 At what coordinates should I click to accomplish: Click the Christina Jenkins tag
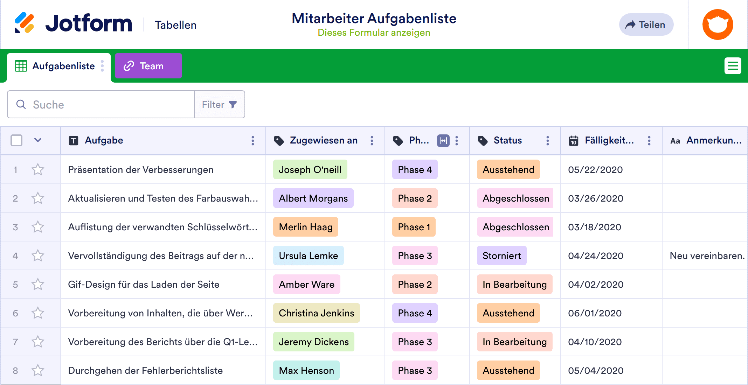316,313
